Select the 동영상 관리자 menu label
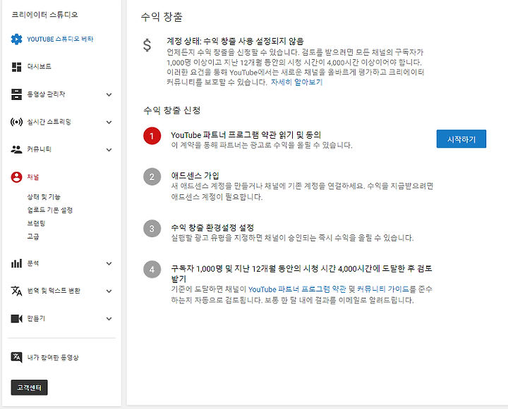 [x=46, y=94]
